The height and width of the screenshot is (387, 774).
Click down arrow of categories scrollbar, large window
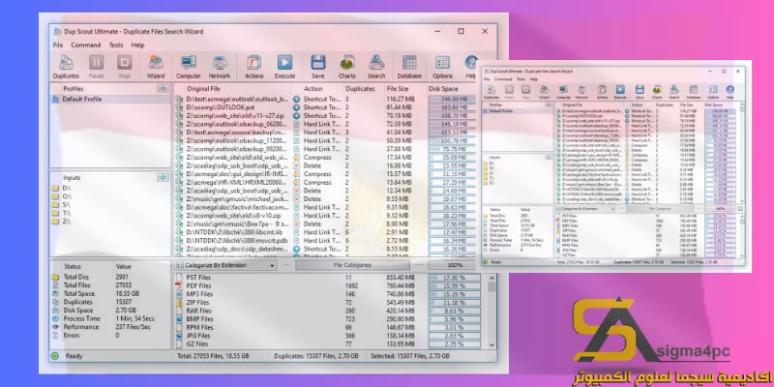coord(491,345)
